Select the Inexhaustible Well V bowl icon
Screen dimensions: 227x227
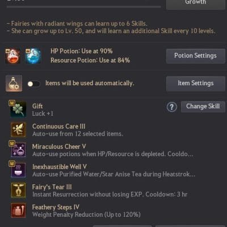[18, 170]
